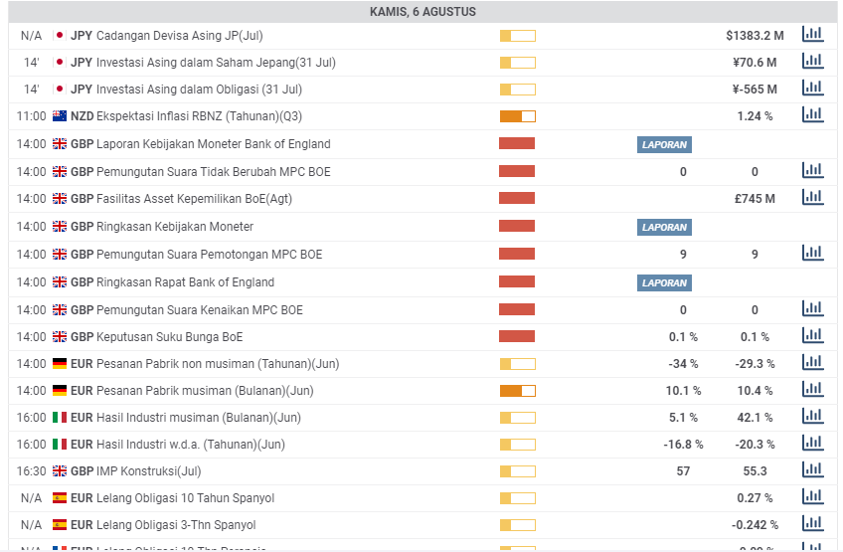Open chart for Lelang Obligasi 10 Tahun Spanyol
The image size is (843, 552).
(812, 497)
